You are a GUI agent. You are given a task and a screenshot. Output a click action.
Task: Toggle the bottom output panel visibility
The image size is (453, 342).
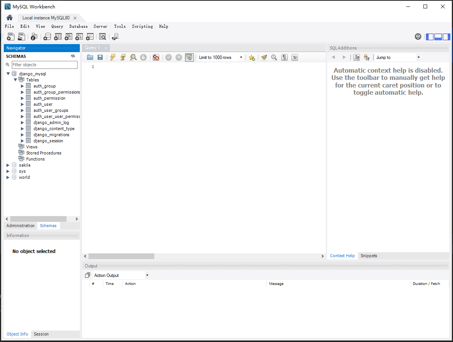coord(438,37)
